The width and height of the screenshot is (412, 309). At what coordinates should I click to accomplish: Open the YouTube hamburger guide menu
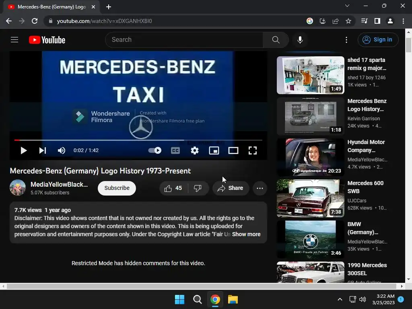pos(14,40)
